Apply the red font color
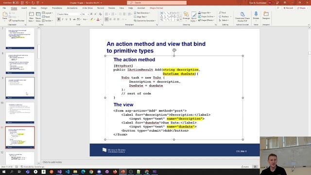Viewport: 311px width, 175px height. [98, 19]
